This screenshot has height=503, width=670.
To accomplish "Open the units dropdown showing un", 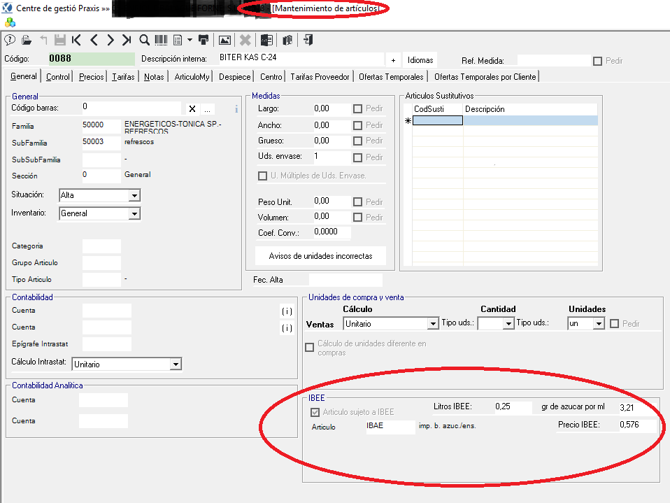I will (x=599, y=324).
